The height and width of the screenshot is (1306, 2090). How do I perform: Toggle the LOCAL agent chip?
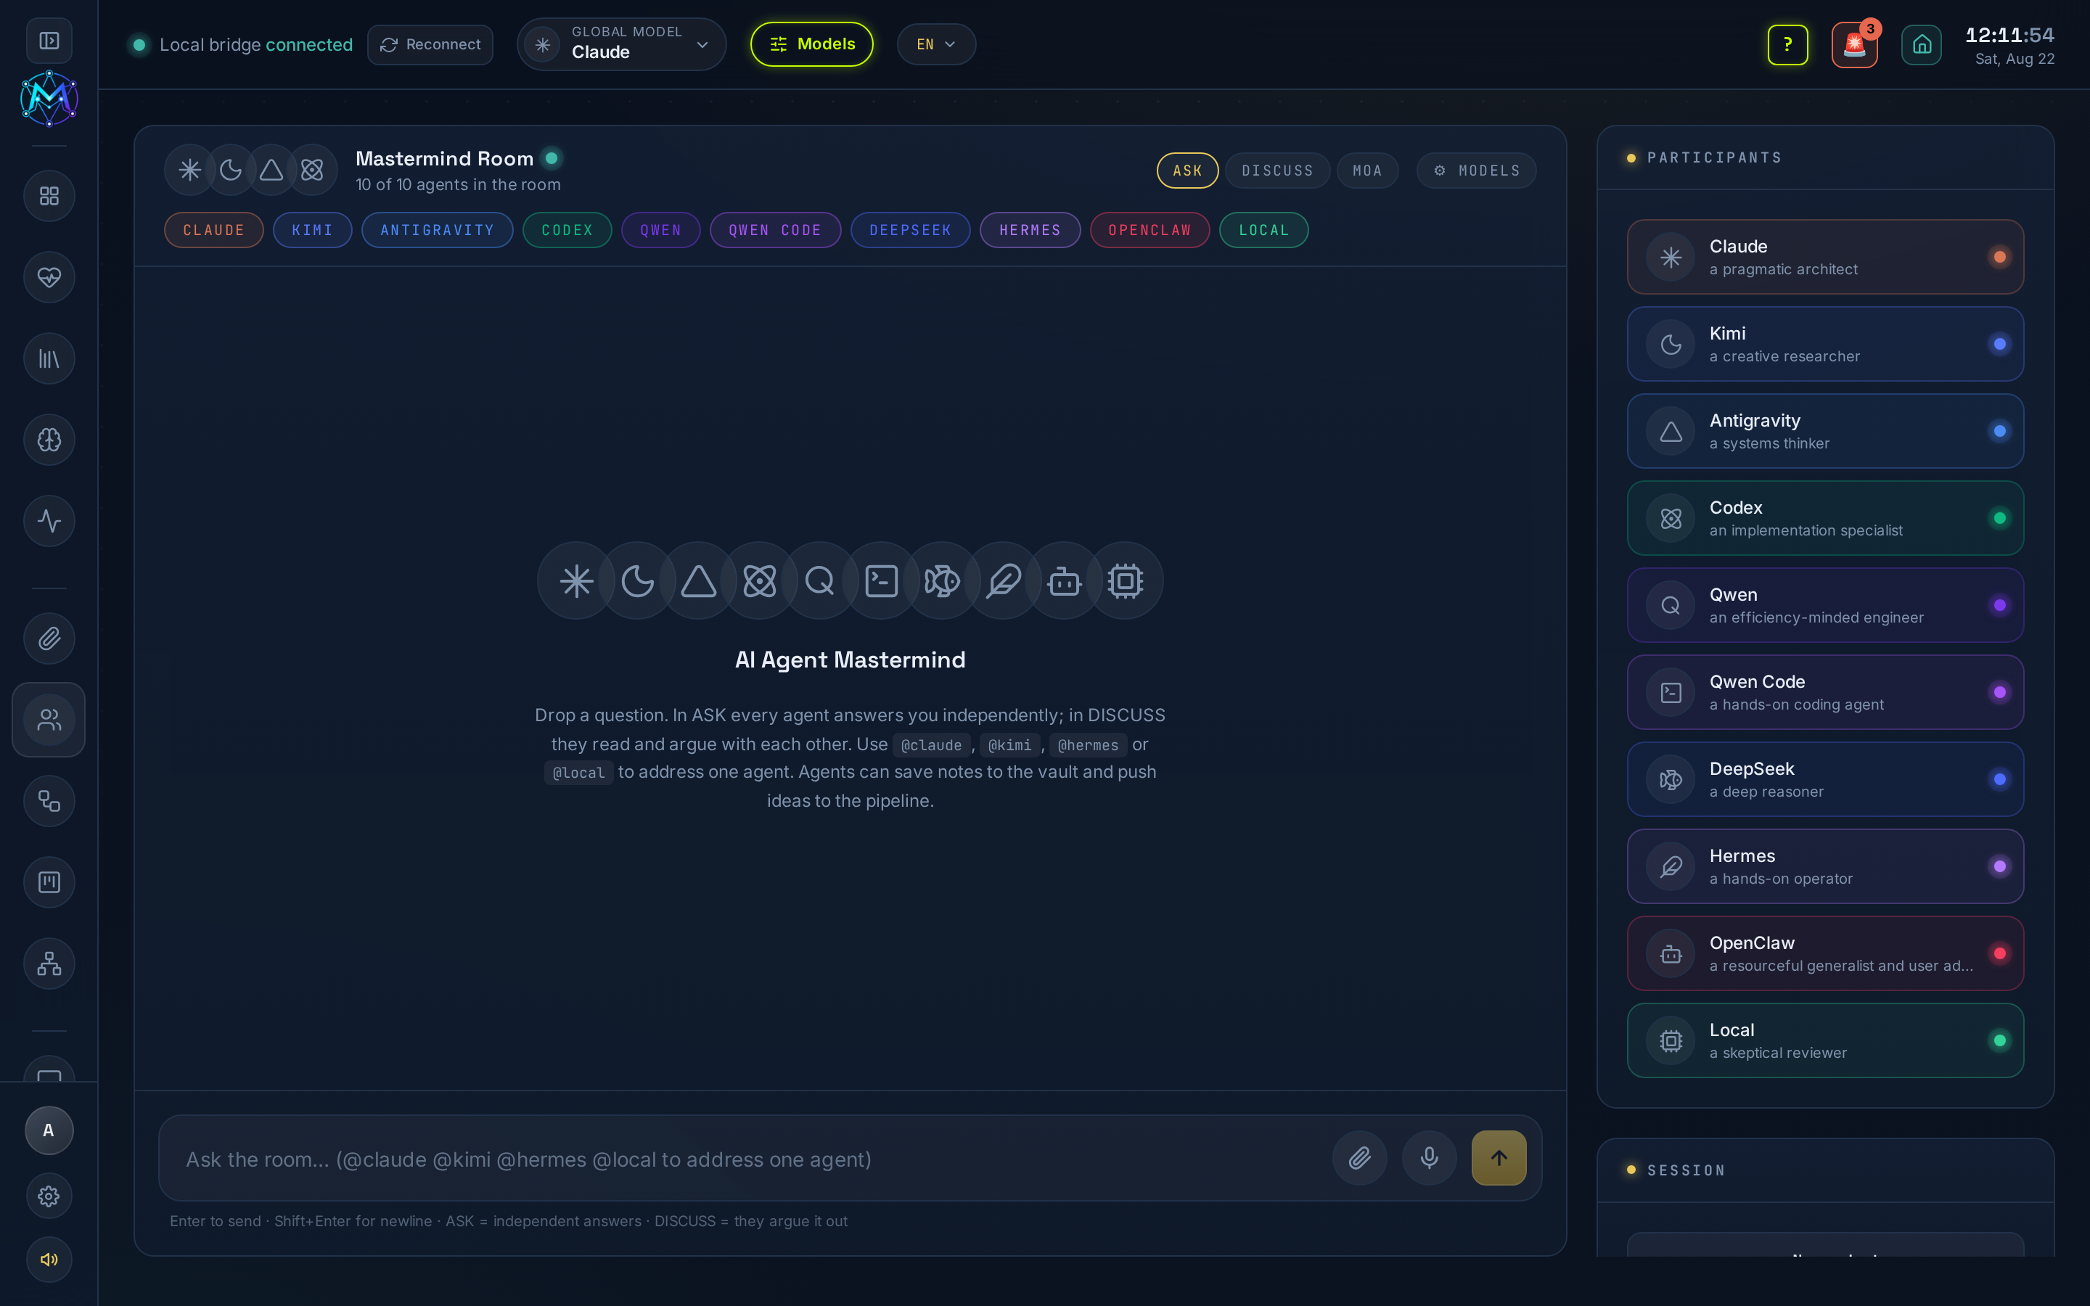pos(1263,230)
